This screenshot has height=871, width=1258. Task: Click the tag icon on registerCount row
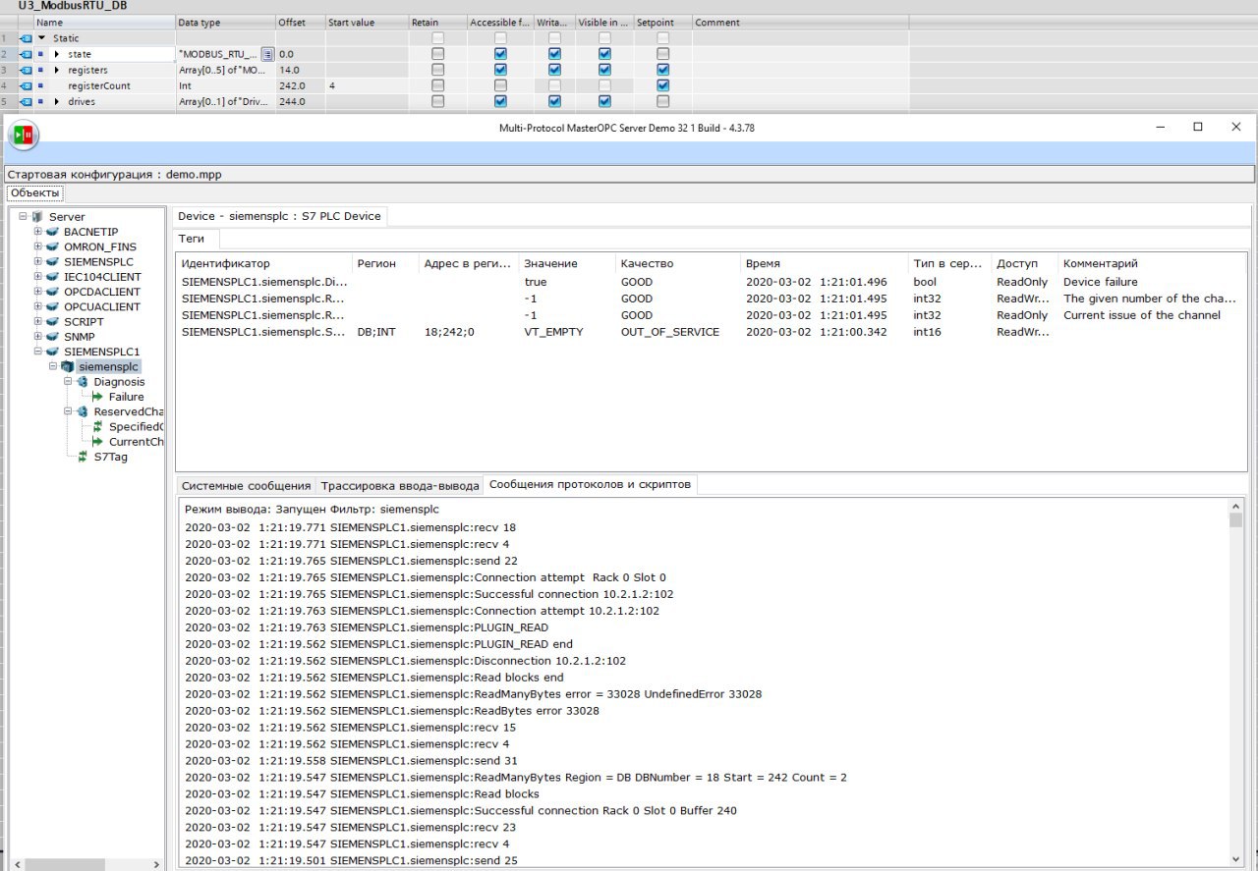tap(27, 85)
